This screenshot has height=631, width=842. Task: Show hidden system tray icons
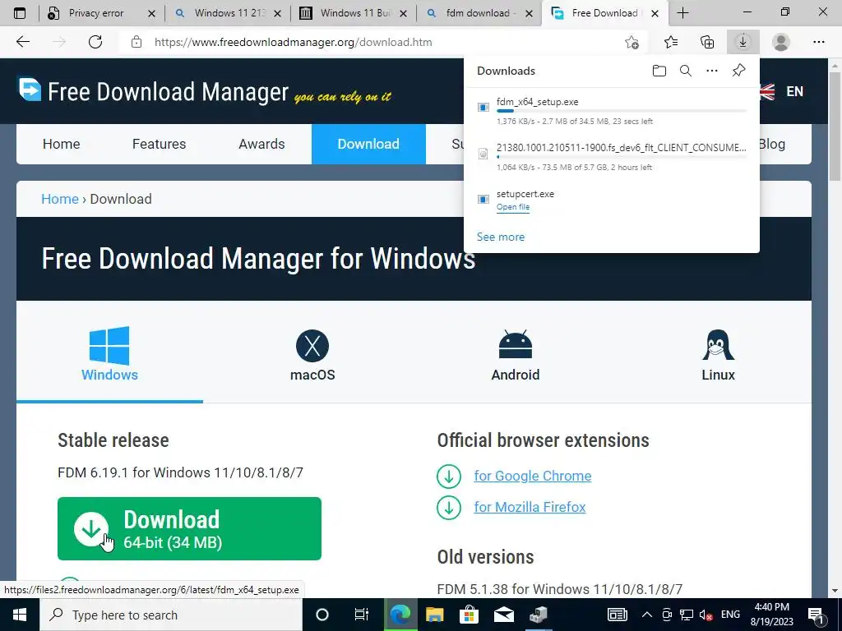click(x=646, y=615)
